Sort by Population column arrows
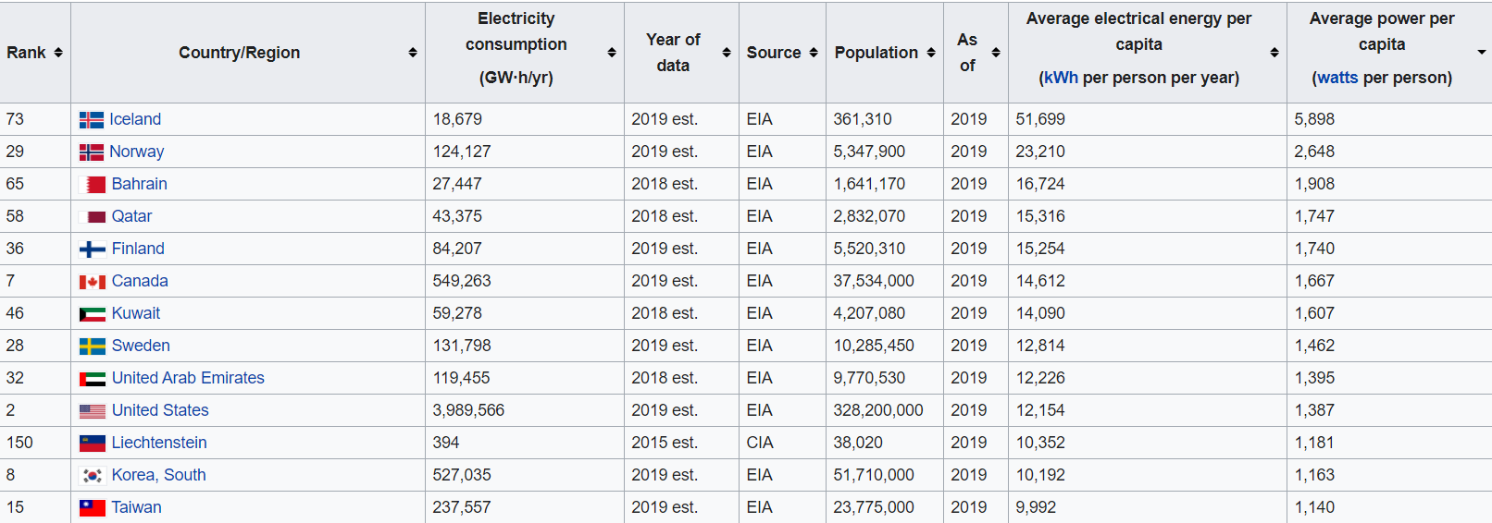The width and height of the screenshot is (1492, 523). click(931, 53)
